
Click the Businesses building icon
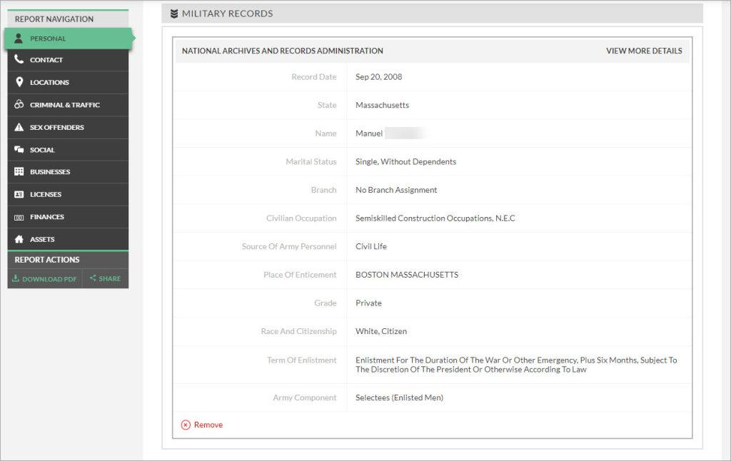point(19,171)
